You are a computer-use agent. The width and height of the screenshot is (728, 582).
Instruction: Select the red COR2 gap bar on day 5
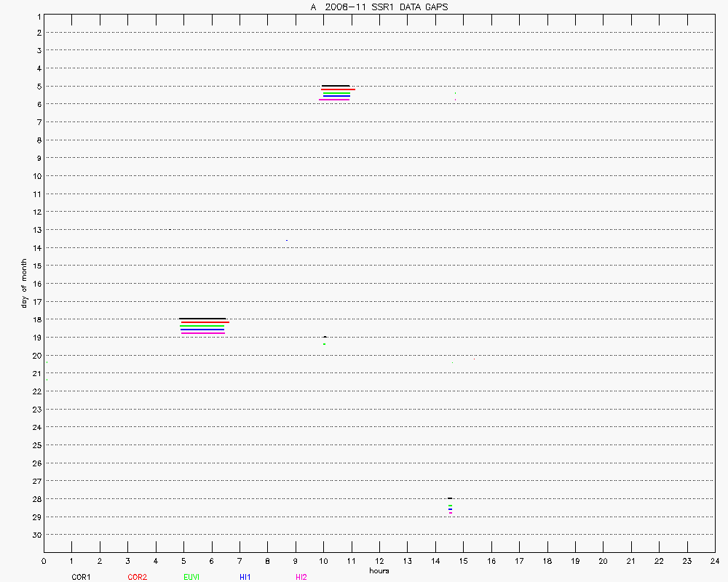click(x=338, y=89)
